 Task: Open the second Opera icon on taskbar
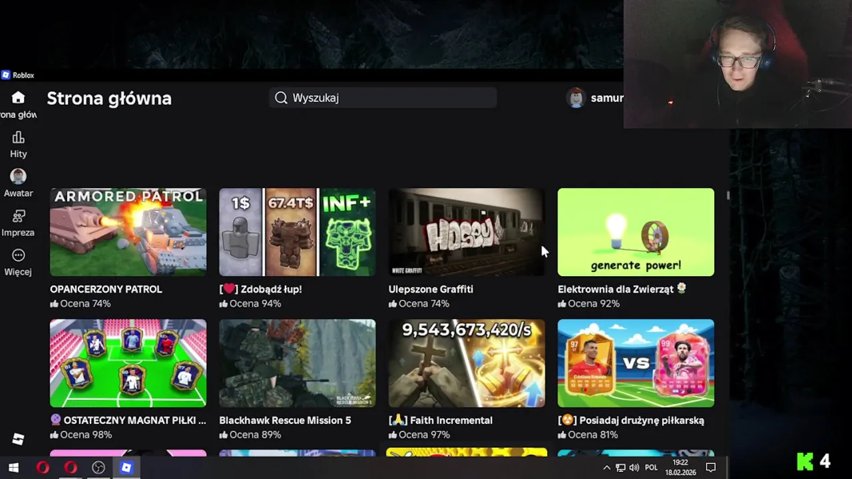[71, 468]
